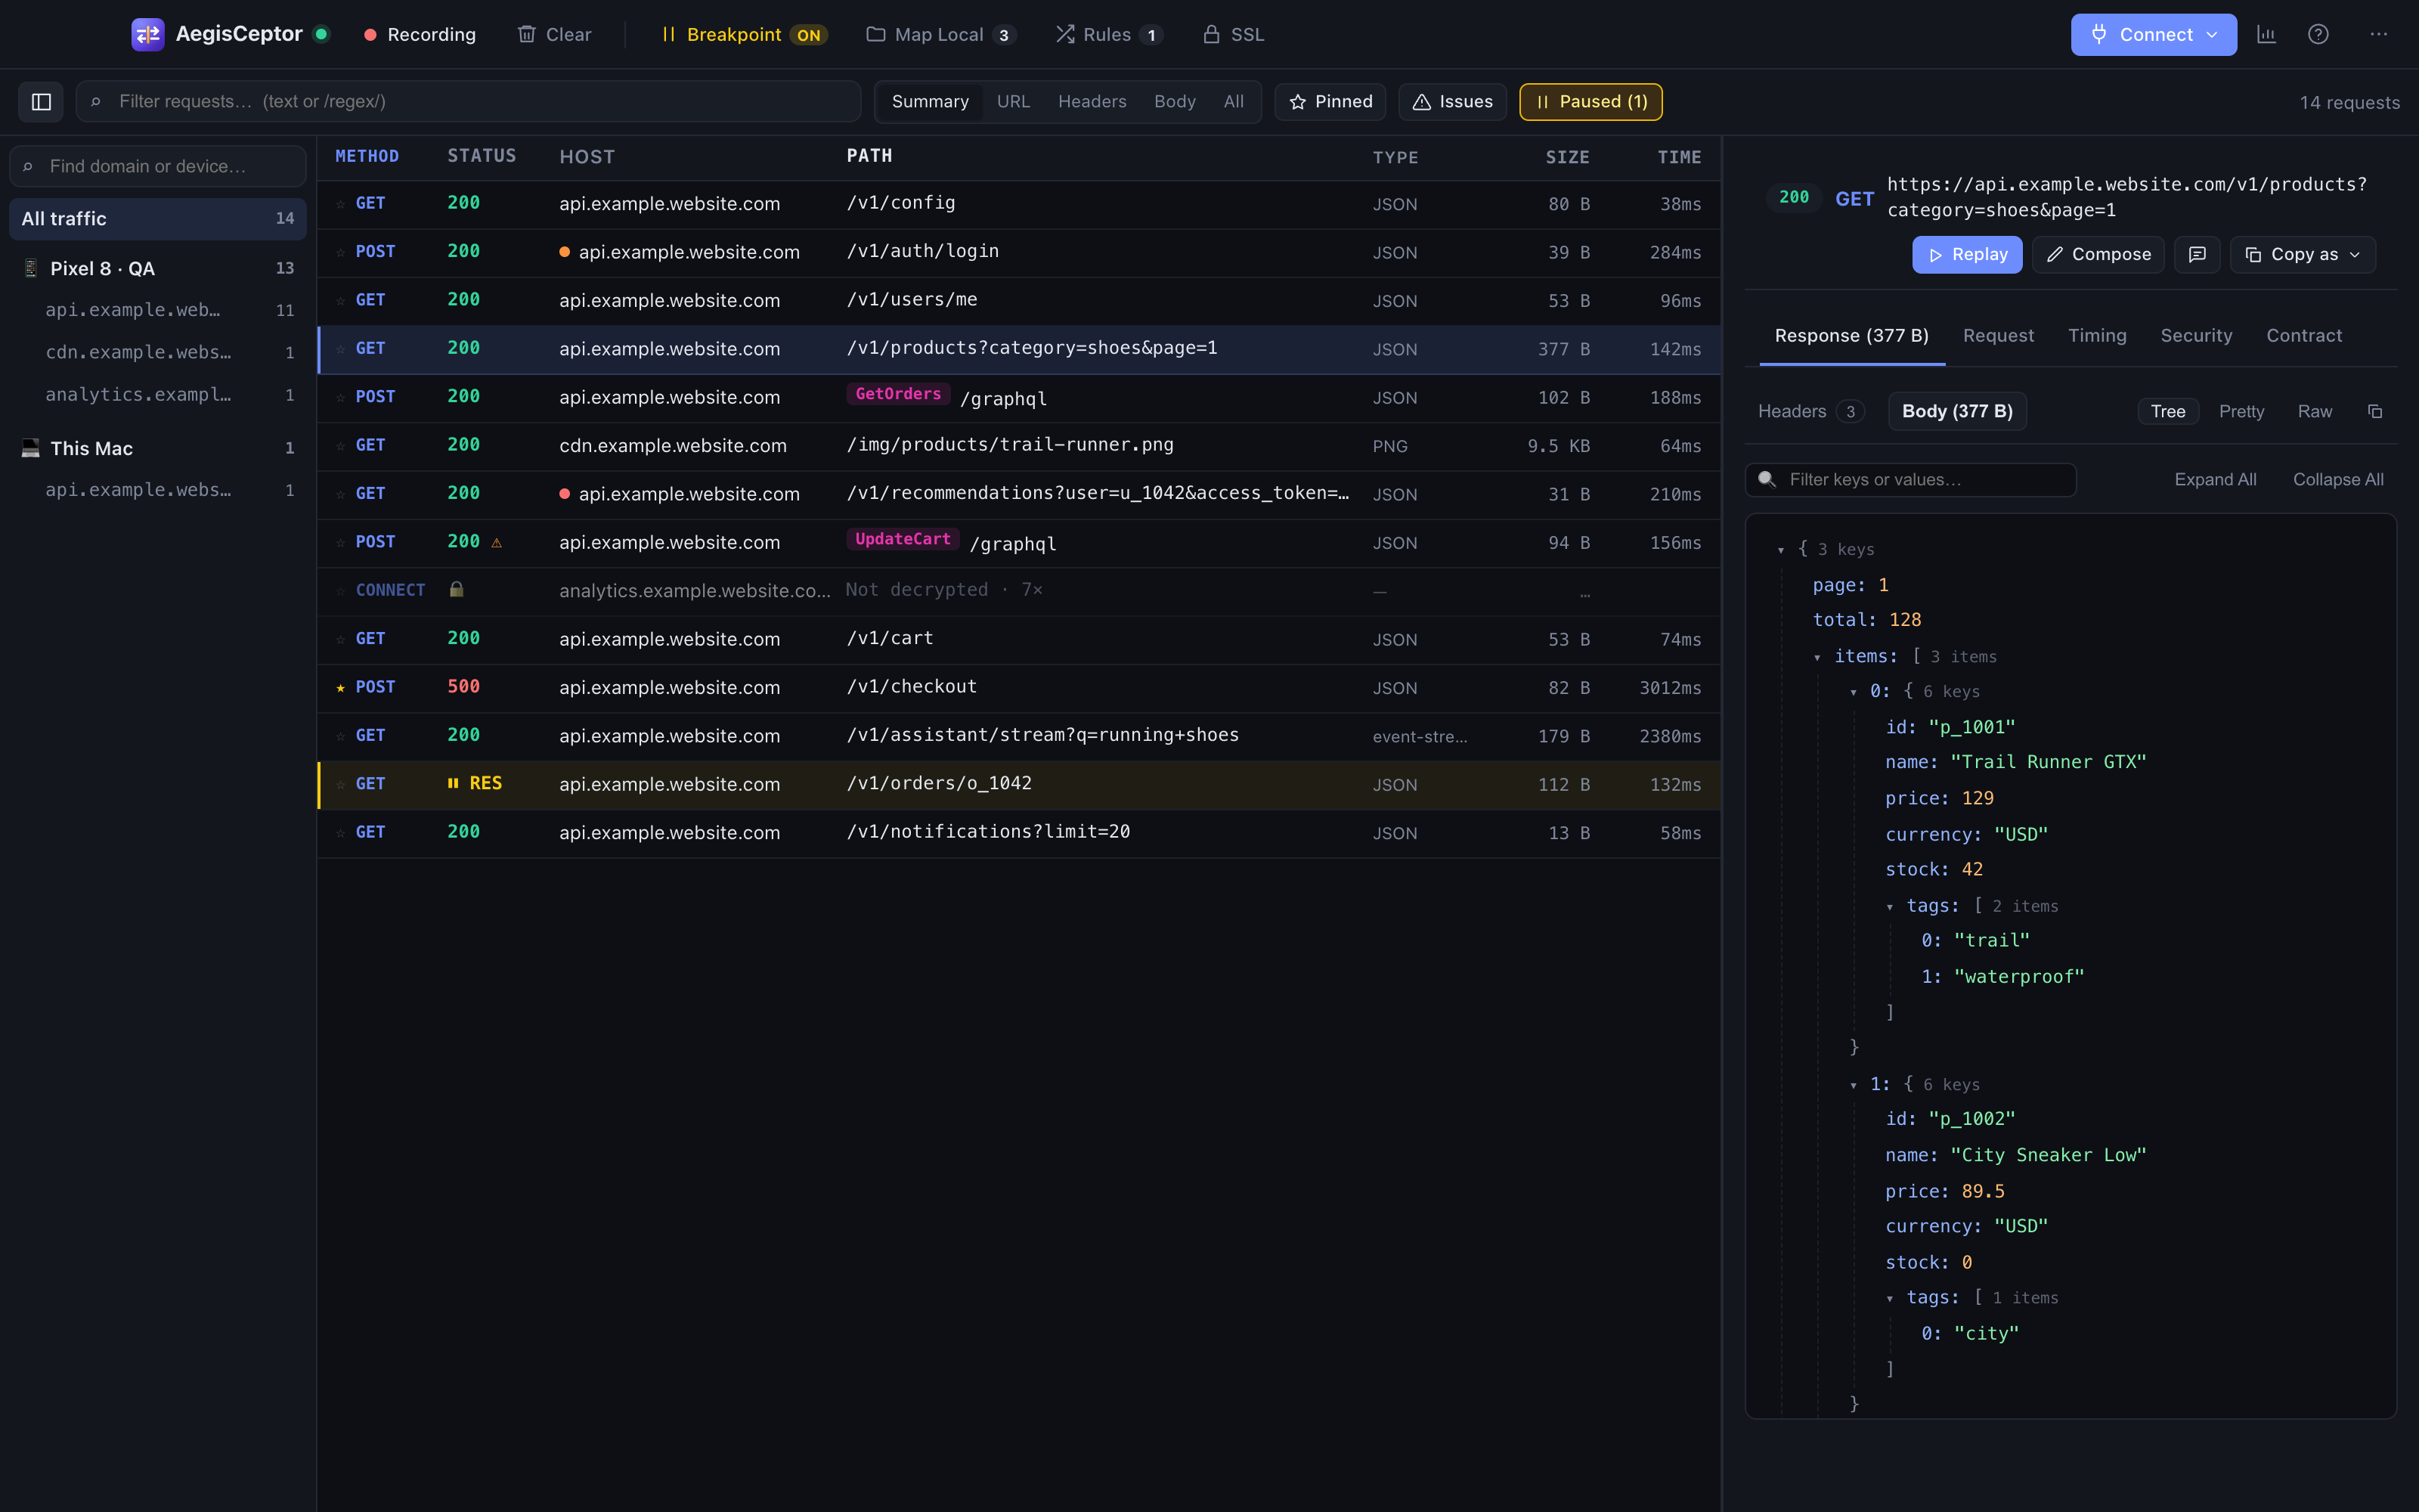Select the All filter scope
The width and height of the screenshot is (2419, 1512).
pos(1234,101)
